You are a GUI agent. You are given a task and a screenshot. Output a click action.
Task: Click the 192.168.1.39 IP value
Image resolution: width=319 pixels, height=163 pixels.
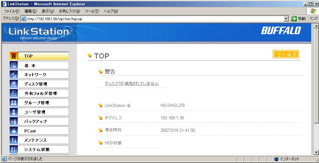click(x=172, y=118)
